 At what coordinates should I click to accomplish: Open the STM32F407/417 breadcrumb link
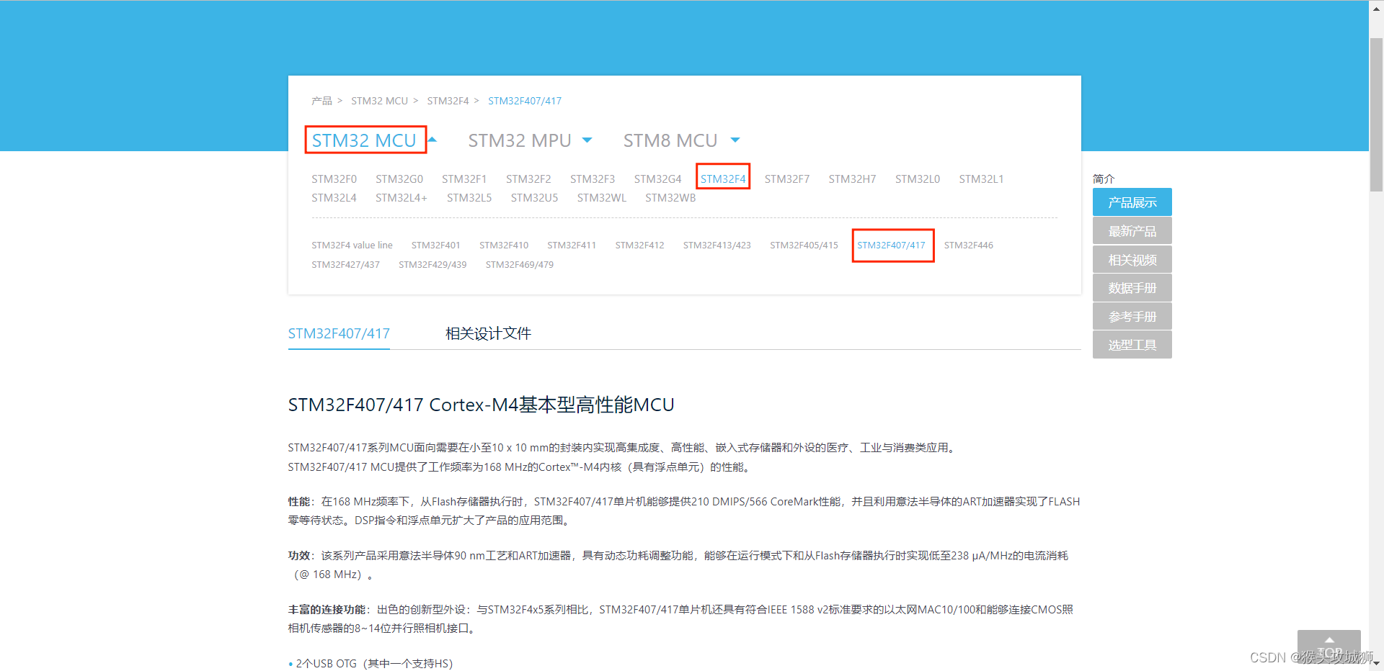(525, 101)
